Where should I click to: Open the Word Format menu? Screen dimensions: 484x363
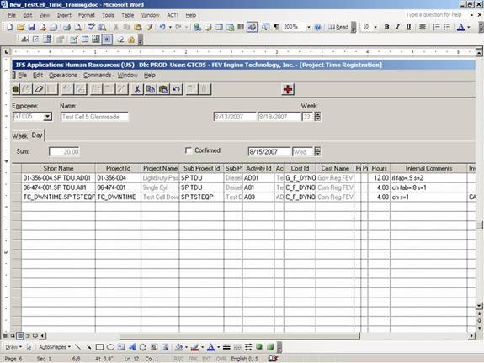pyautogui.click(x=86, y=15)
